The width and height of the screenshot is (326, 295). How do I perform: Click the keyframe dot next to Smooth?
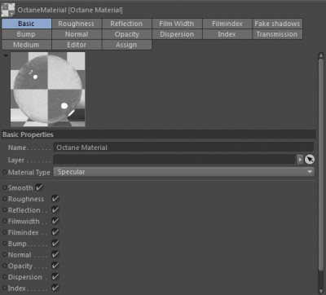click(4, 187)
